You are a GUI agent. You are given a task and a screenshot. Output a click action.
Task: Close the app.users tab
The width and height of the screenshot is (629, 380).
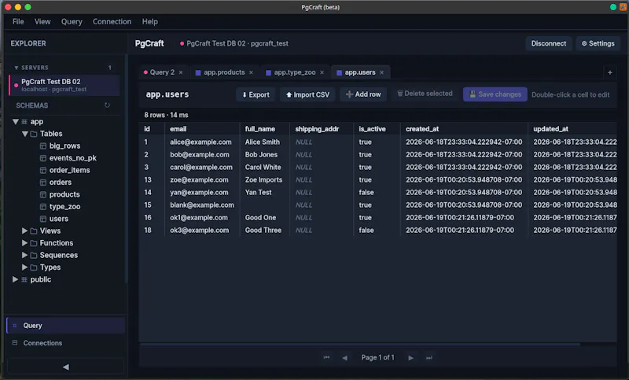[382, 72]
